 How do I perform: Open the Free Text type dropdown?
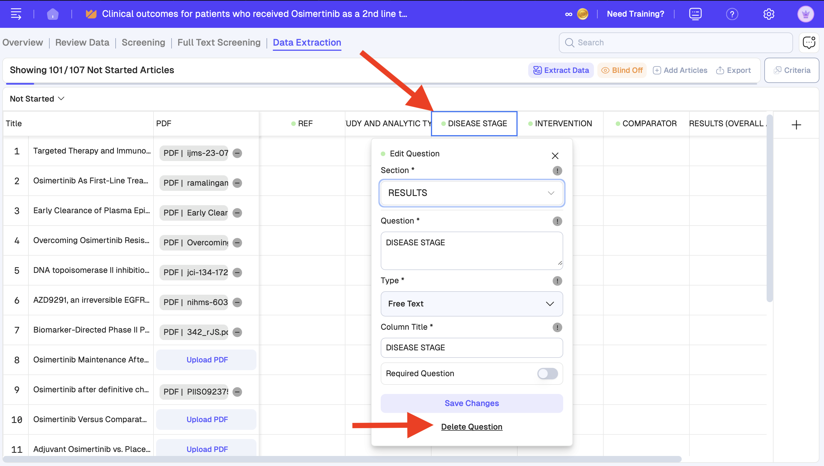point(471,304)
